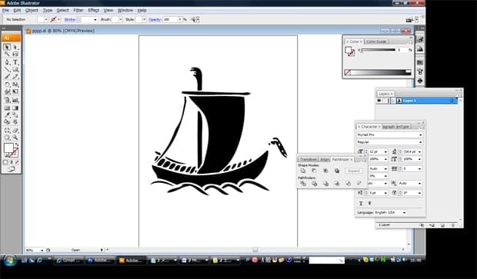Image resolution: width=477 pixels, height=279 pixels.
Task: Select the Line Segment tool
Action: [7, 70]
